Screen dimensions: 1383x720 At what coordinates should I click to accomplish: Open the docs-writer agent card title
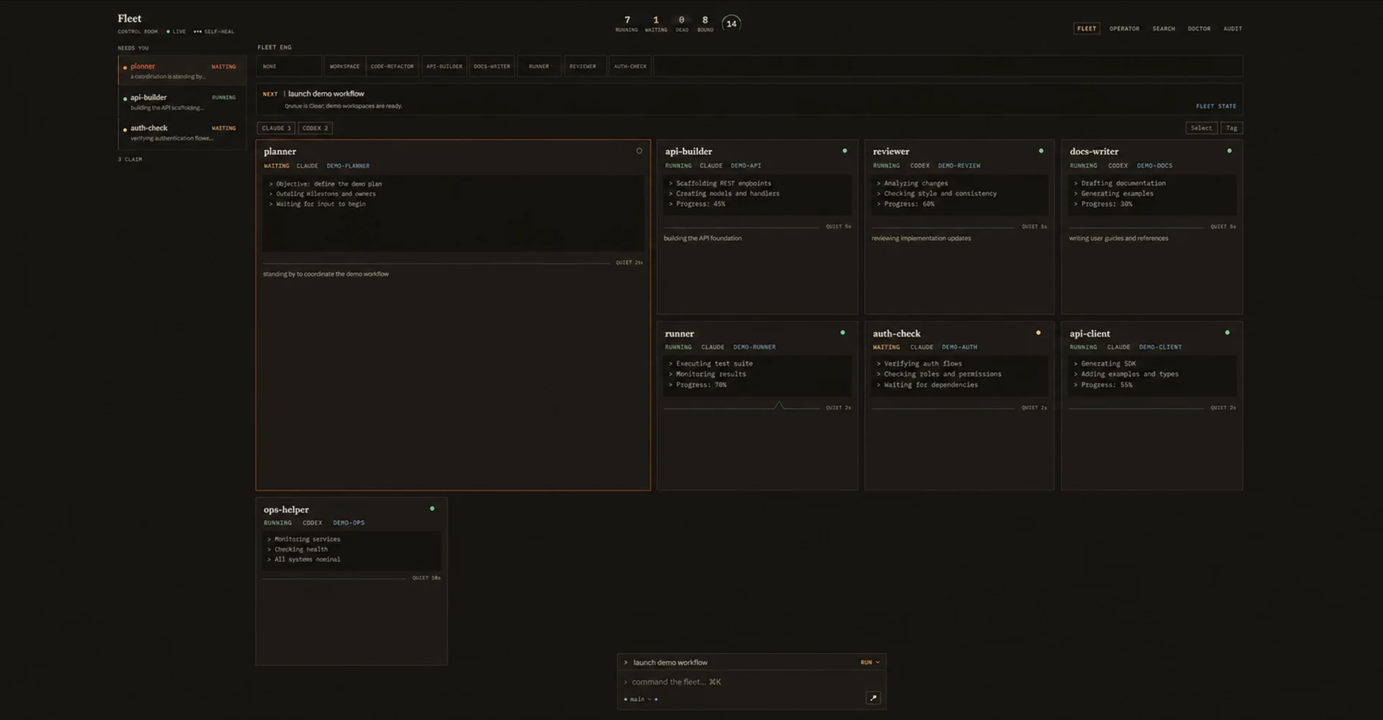pyautogui.click(x=1094, y=152)
